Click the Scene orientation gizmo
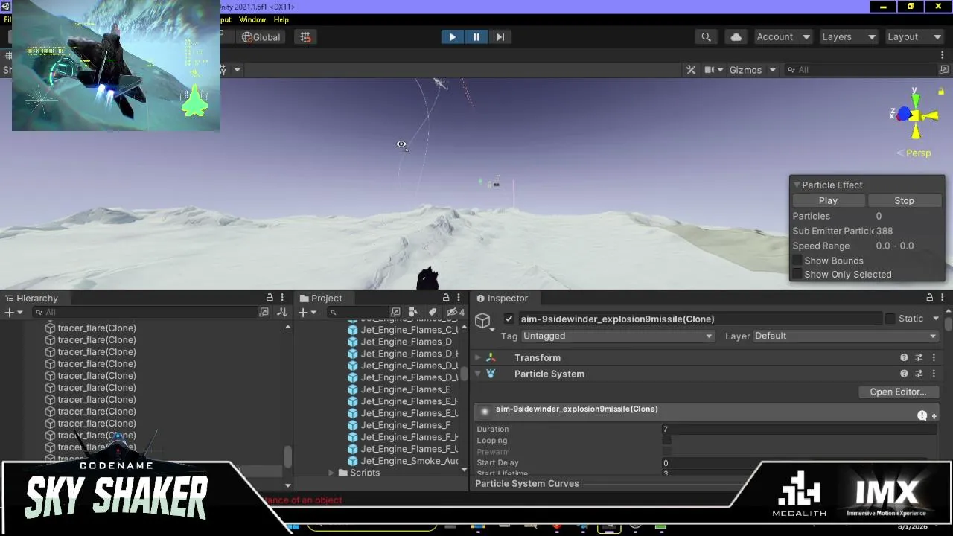 pos(916,115)
